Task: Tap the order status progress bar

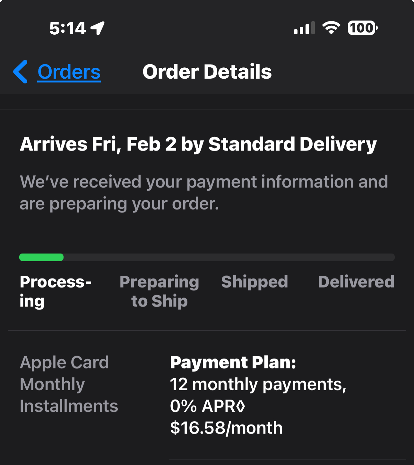Action: pyautogui.click(x=207, y=257)
